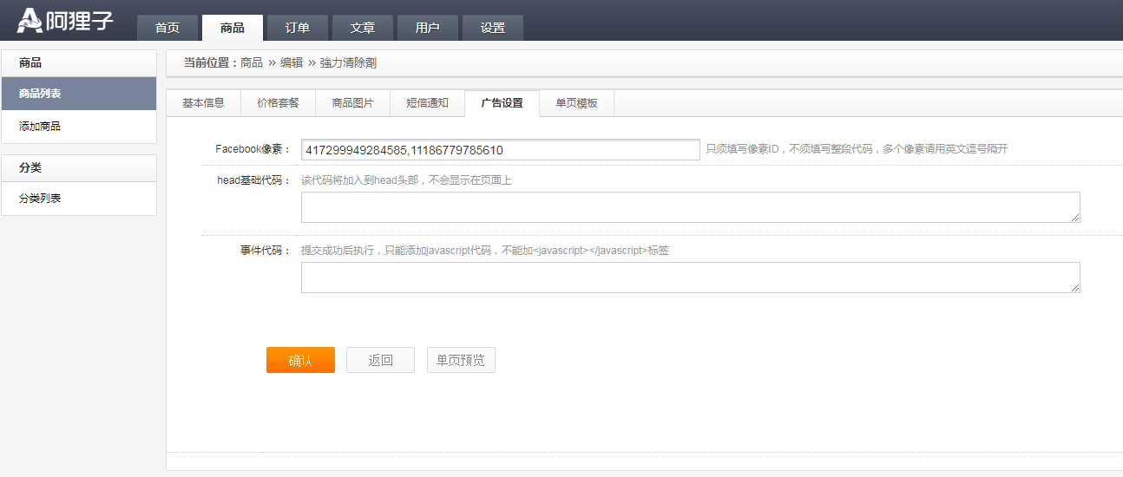Click inside the head基础代码 textarea

click(x=690, y=207)
